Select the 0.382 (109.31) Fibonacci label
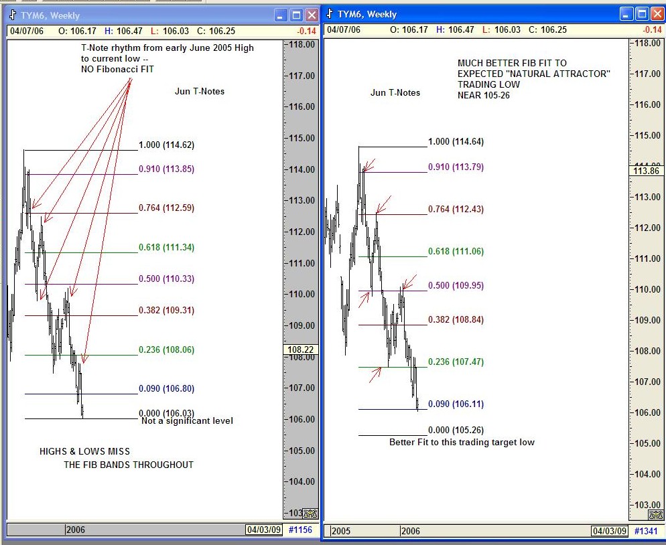666x545 pixels. click(166, 310)
